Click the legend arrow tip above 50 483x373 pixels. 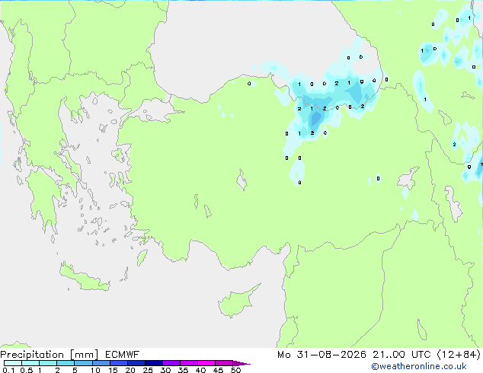tap(241, 363)
